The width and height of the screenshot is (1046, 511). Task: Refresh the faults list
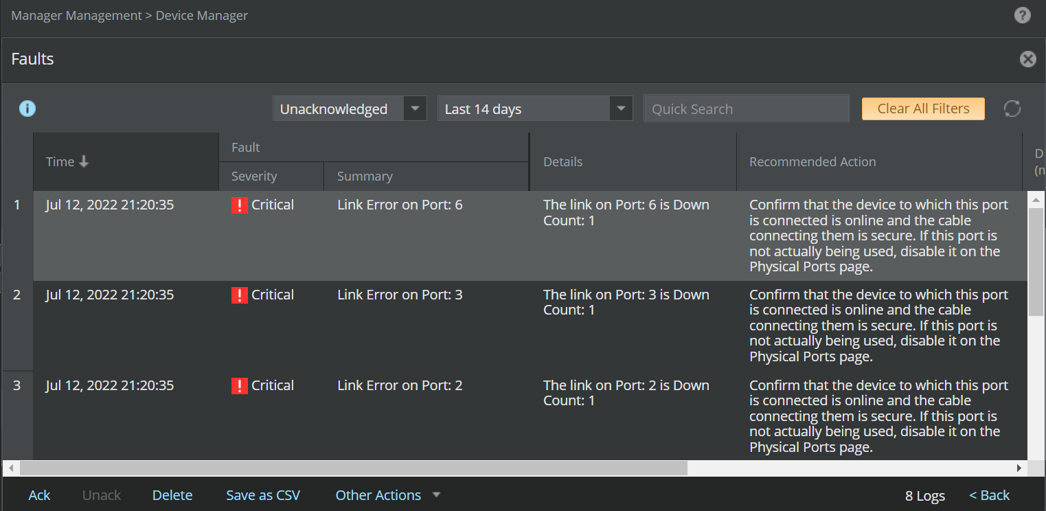pos(1012,109)
